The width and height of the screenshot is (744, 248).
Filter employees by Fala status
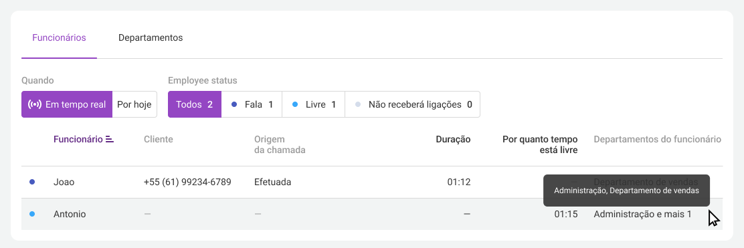[x=252, y=104]
